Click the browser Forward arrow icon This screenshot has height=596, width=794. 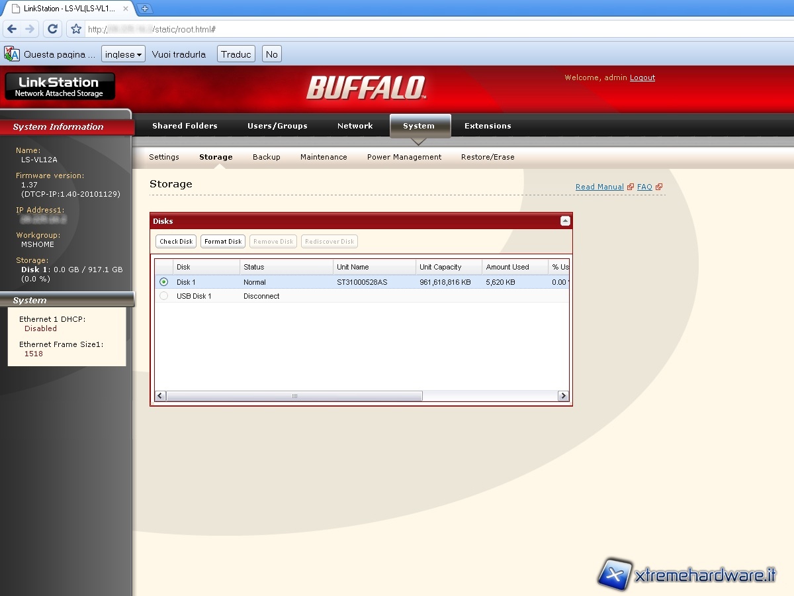point(30,29)
